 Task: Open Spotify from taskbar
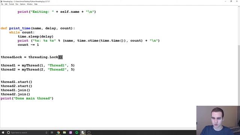[x=76, y=132]
